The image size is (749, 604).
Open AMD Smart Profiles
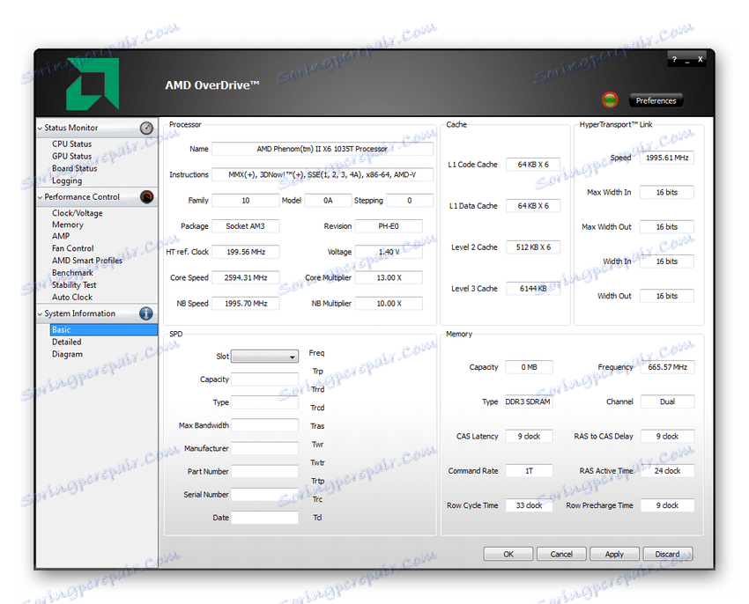tap(87, 261)
